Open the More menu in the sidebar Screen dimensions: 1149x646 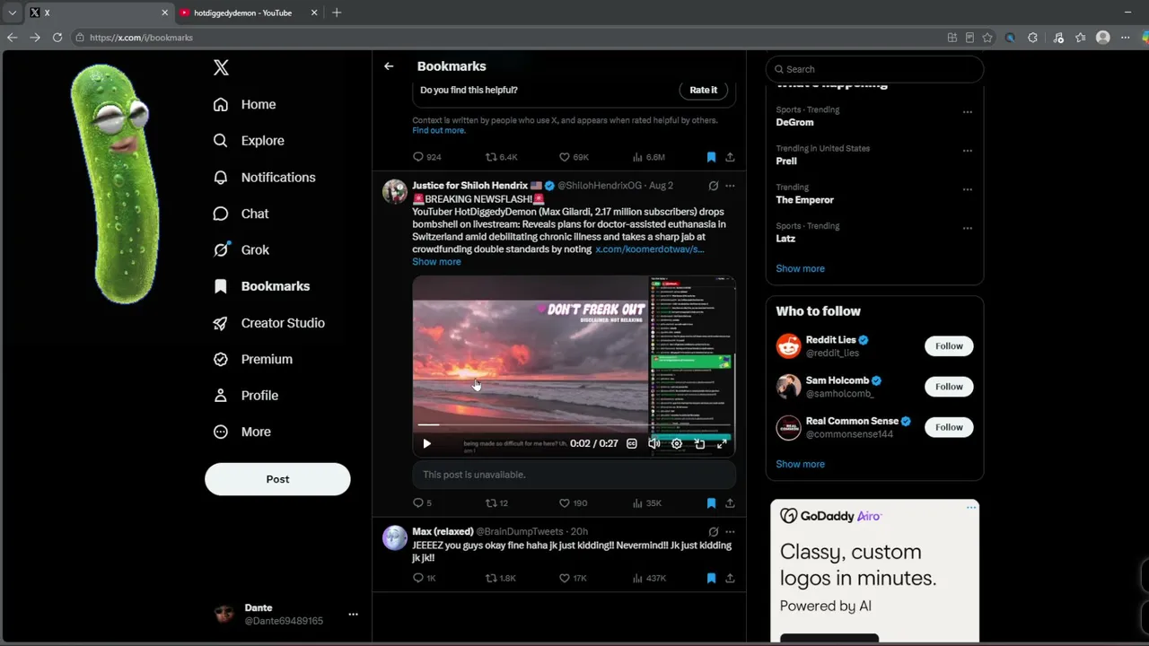pos(241,432)
